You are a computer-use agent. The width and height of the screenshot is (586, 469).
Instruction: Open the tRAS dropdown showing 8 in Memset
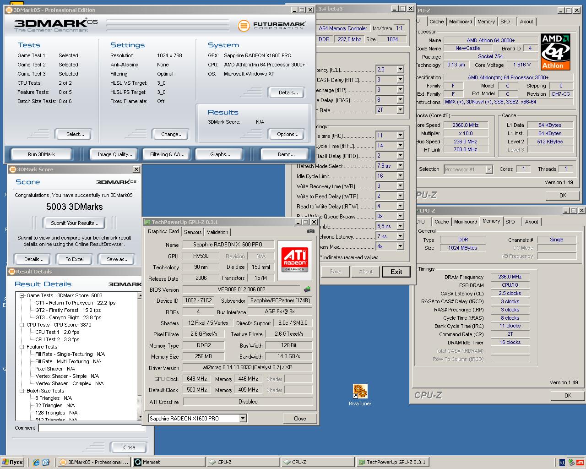400,100
